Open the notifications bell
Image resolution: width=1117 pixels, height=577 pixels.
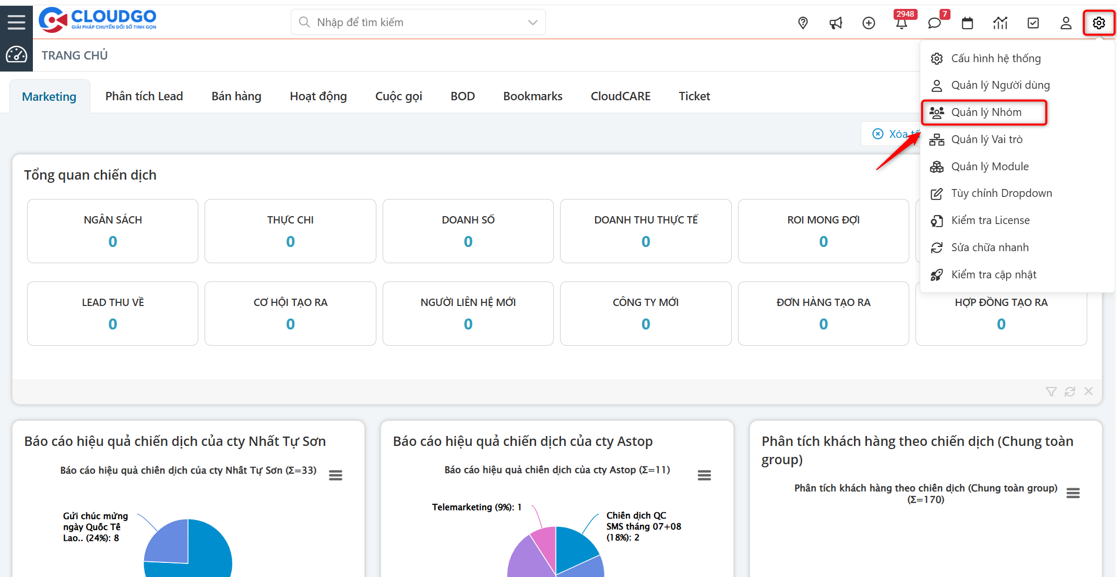coord(901,23)
